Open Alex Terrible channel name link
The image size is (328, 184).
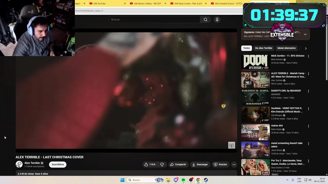coord(32,163)
